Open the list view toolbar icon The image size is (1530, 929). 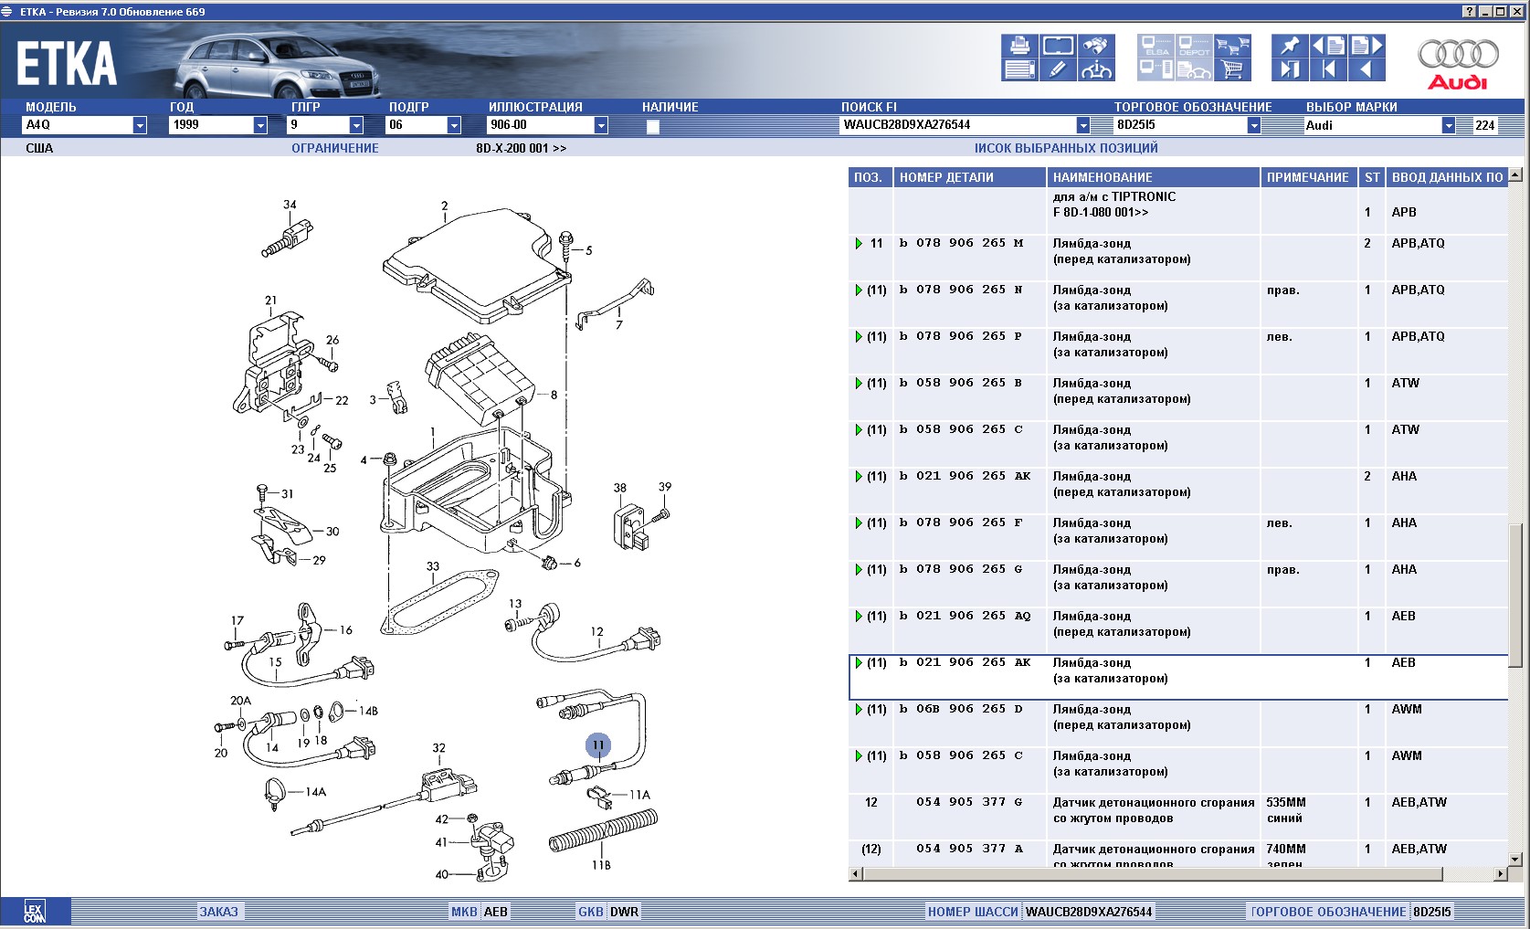coord(1018,69)
